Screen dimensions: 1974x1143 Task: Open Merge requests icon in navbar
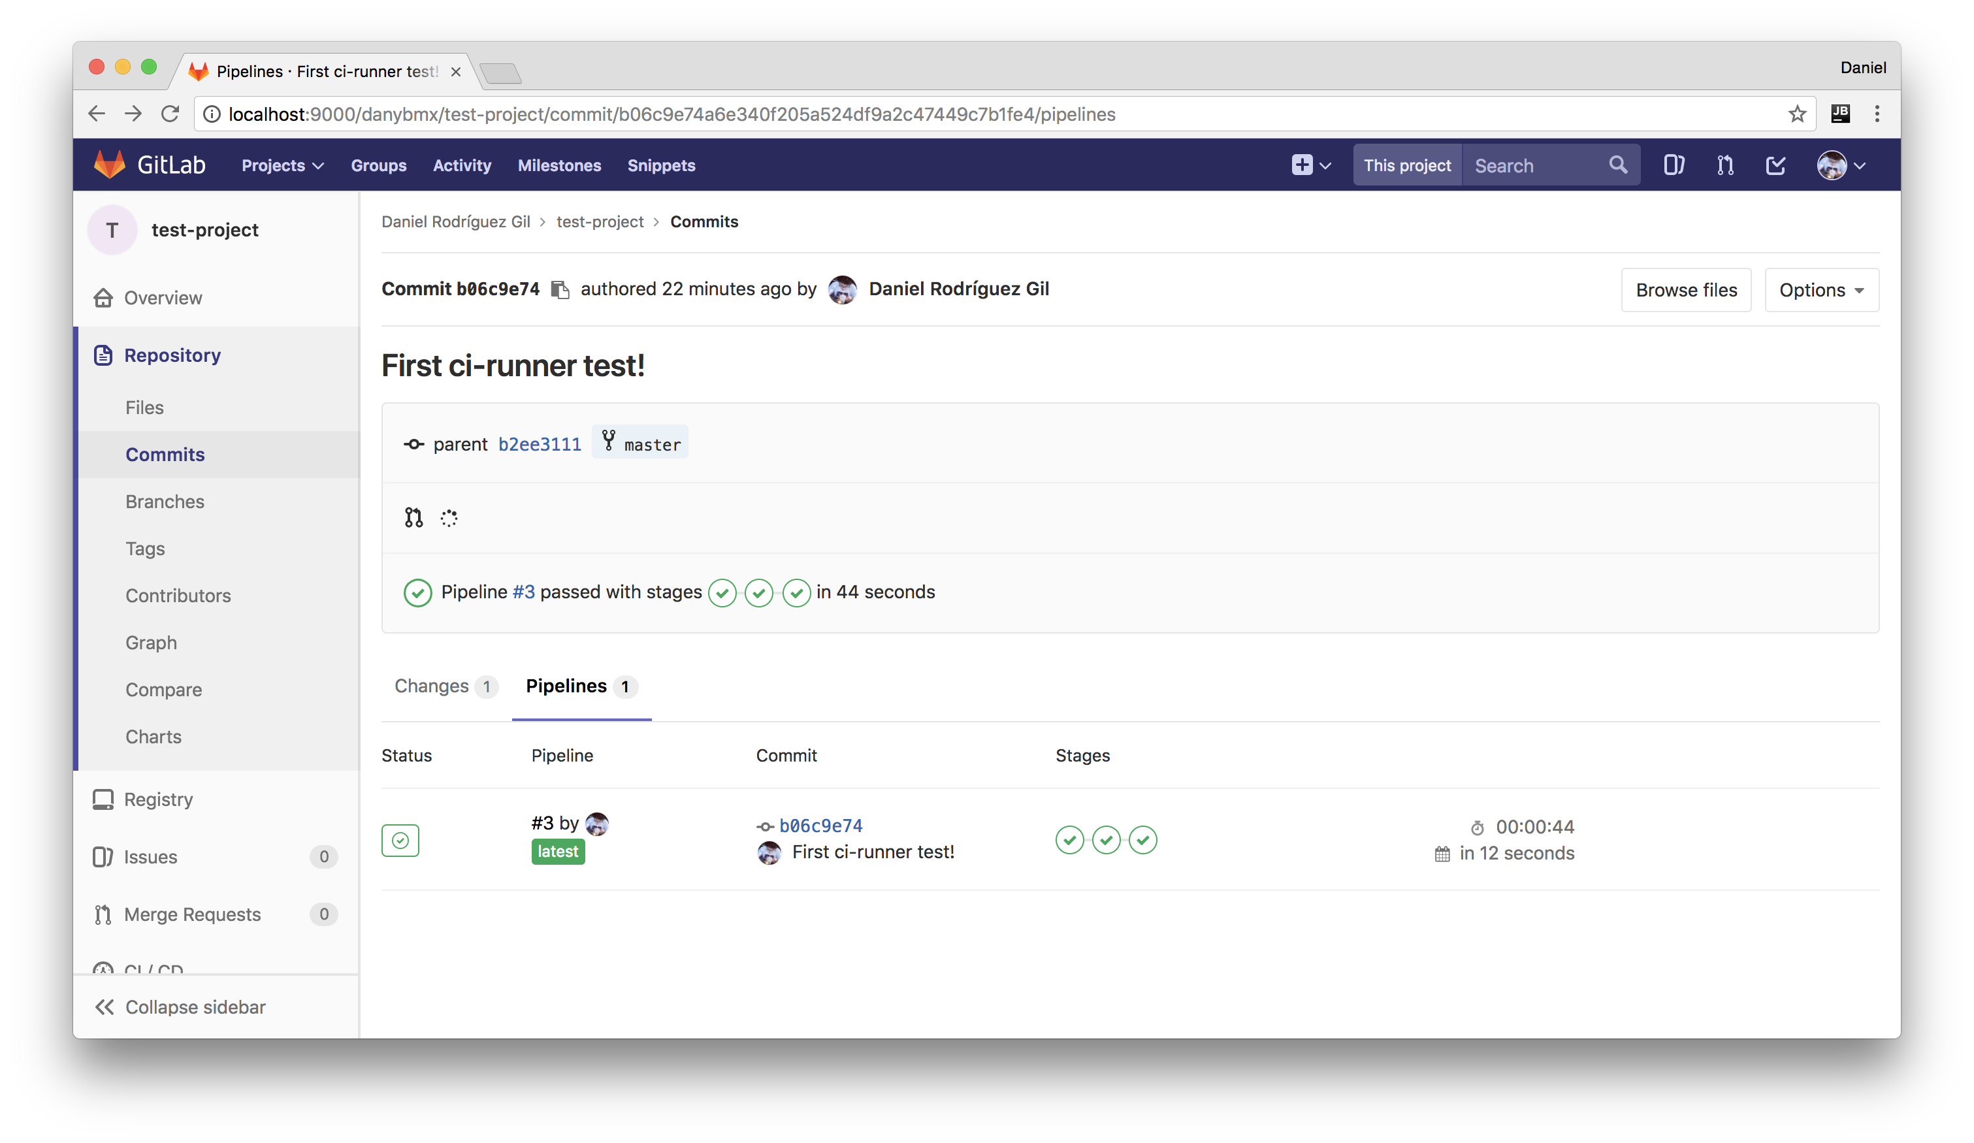click(1725, 165)
